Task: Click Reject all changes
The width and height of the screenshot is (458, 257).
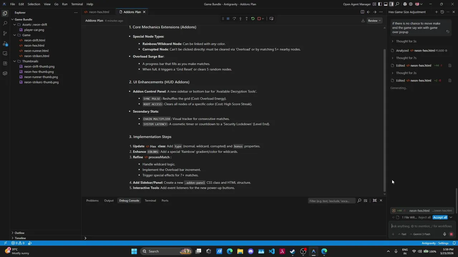Action: [424, 217]
